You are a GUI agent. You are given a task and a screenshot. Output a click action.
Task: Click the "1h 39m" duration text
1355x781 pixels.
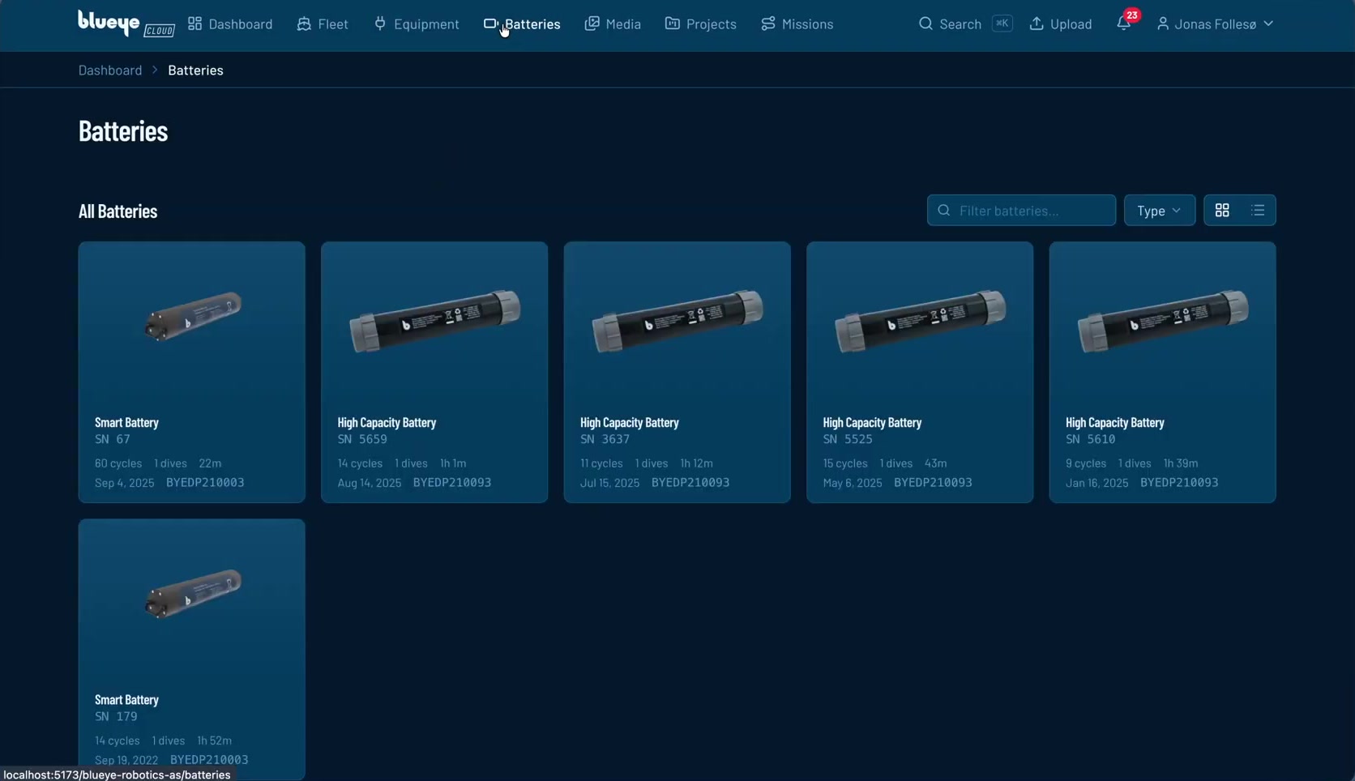(x=1181, y=463)
